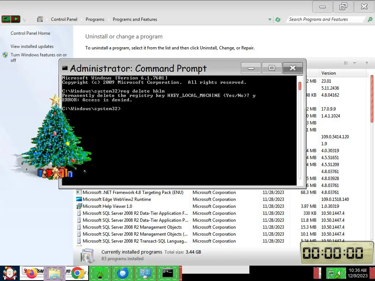Click the change view icon
The image size is (375, 281).
[346, 63]
